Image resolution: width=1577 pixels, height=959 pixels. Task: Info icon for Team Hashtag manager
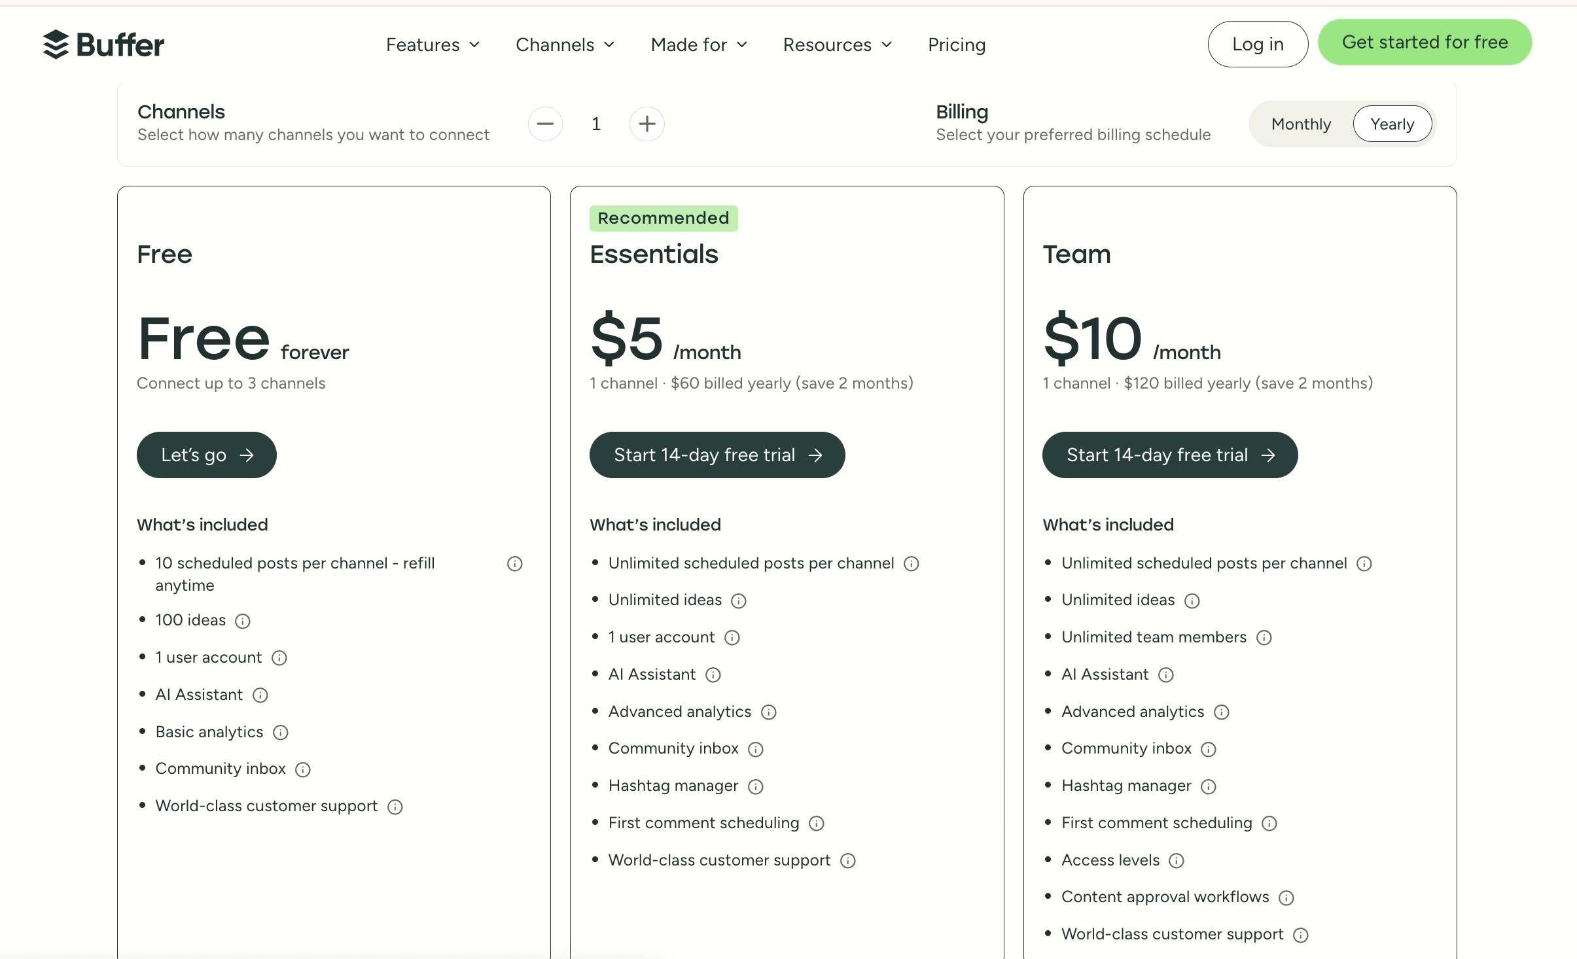1209,786
